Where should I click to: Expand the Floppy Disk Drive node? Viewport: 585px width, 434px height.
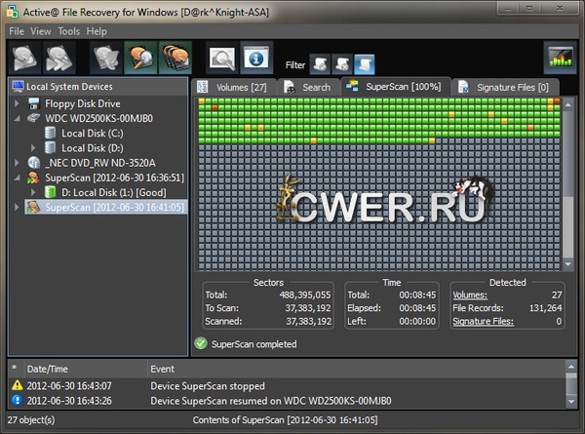tap(18, 103)
